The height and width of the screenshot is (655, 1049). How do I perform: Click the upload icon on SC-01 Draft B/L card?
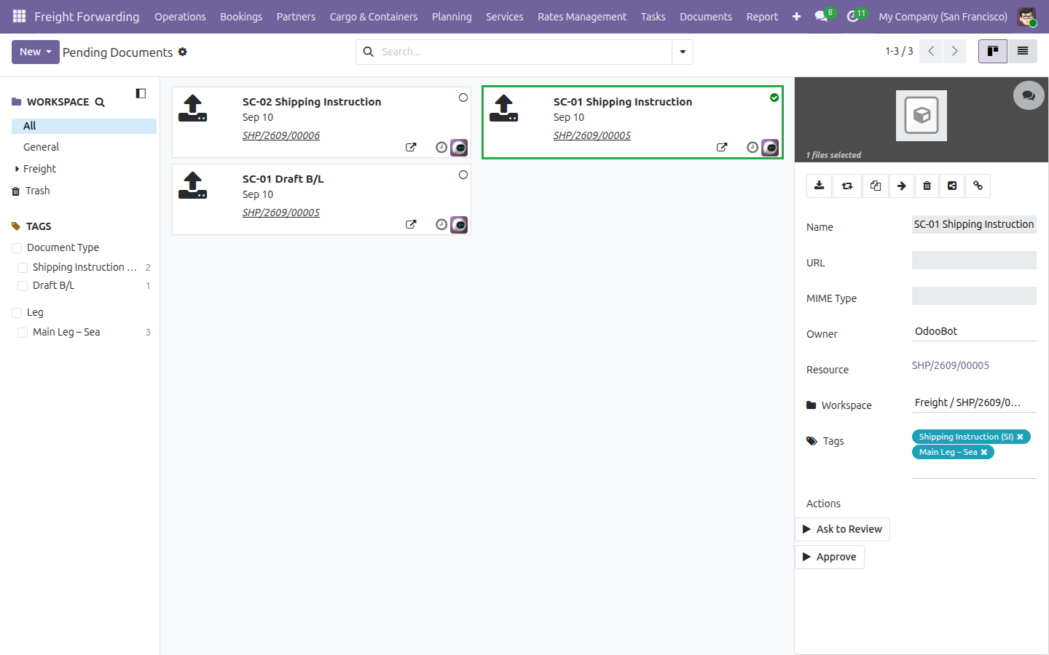pos(193,186)
